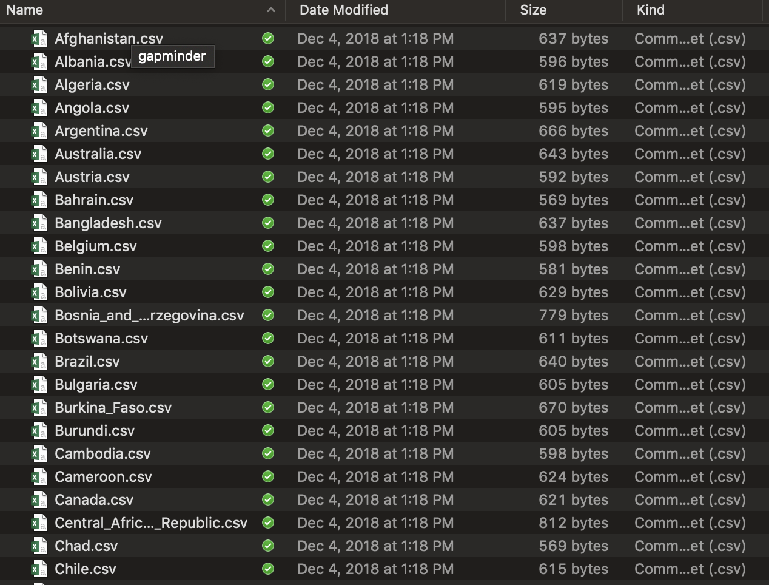Click the Afghanistan.csv file icon
This screenshot has width=769, height=585.
pos(39,39)
